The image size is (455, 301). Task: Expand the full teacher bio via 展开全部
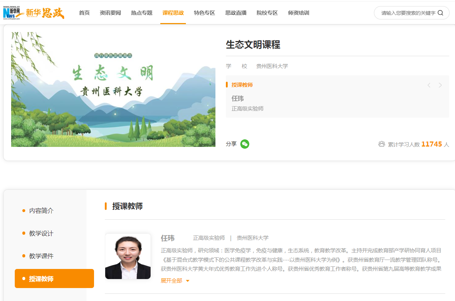tap(175, 281)
